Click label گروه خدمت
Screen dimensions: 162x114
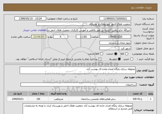(x=147, y=85)
